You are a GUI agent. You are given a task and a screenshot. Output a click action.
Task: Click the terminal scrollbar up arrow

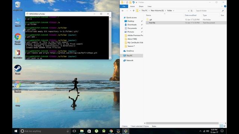tap(110, 17)
